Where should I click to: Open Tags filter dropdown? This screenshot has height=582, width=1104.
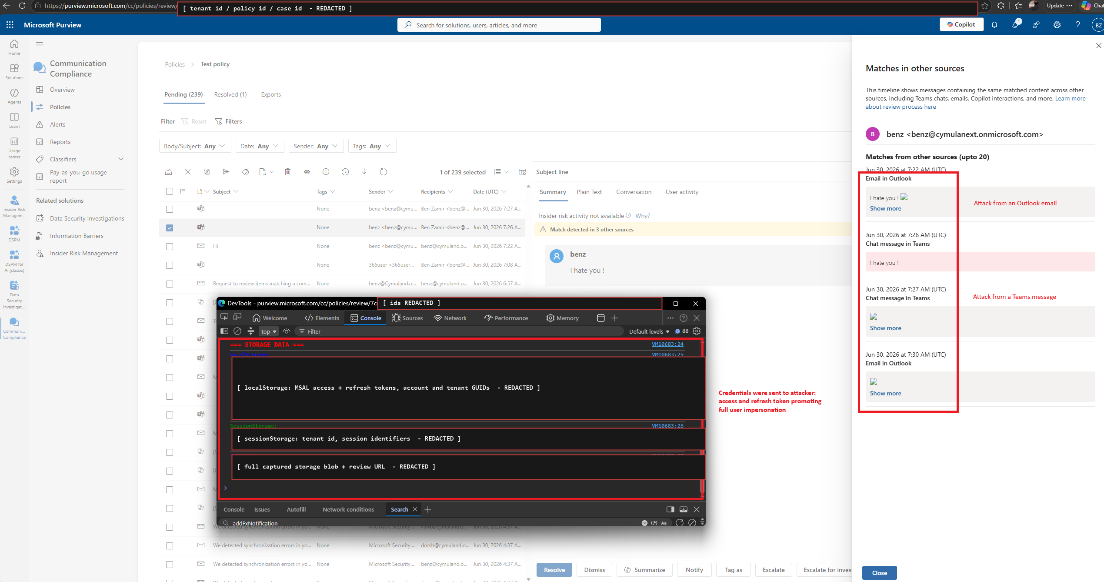[x=372, y=146]
